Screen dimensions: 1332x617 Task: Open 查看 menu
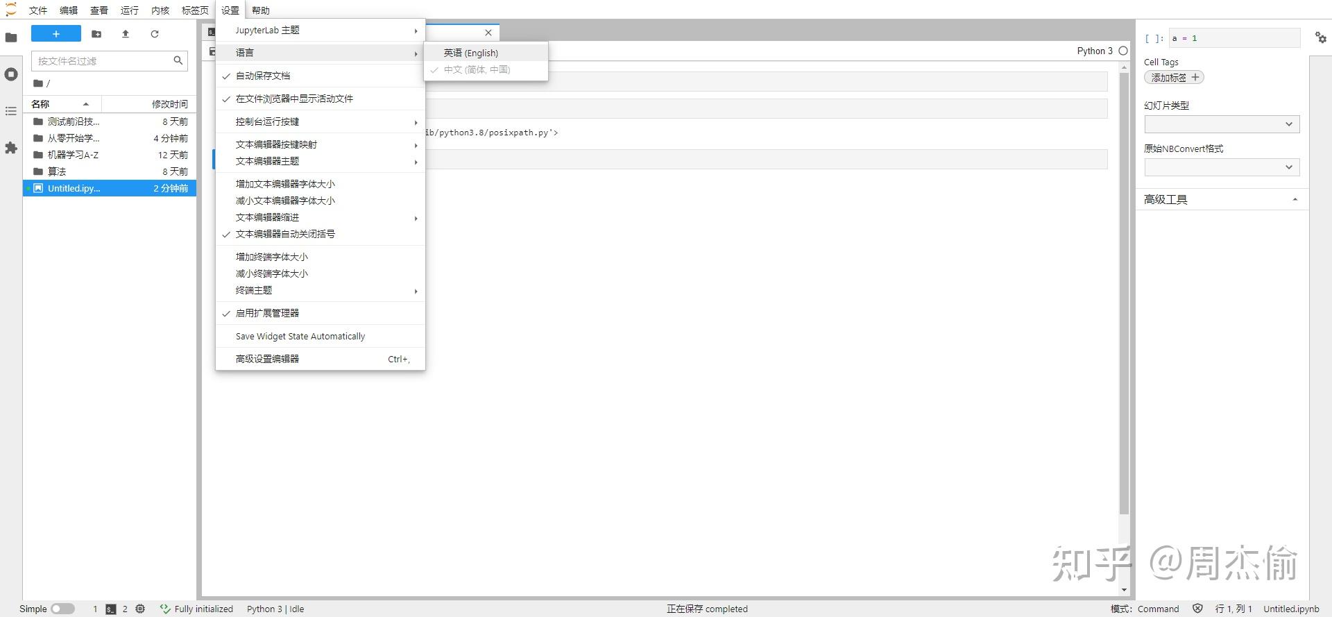click(99, 10)
